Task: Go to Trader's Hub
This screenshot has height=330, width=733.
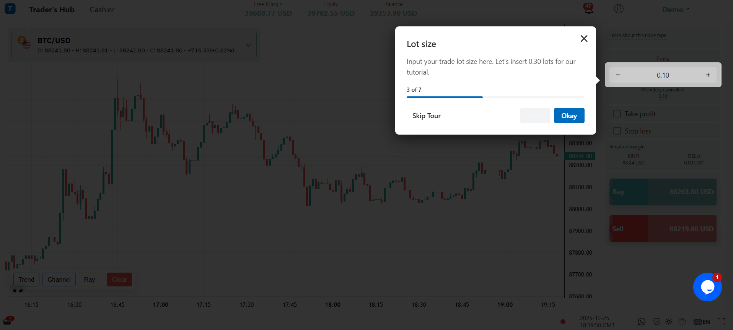Action: click(x=52, y=10)
